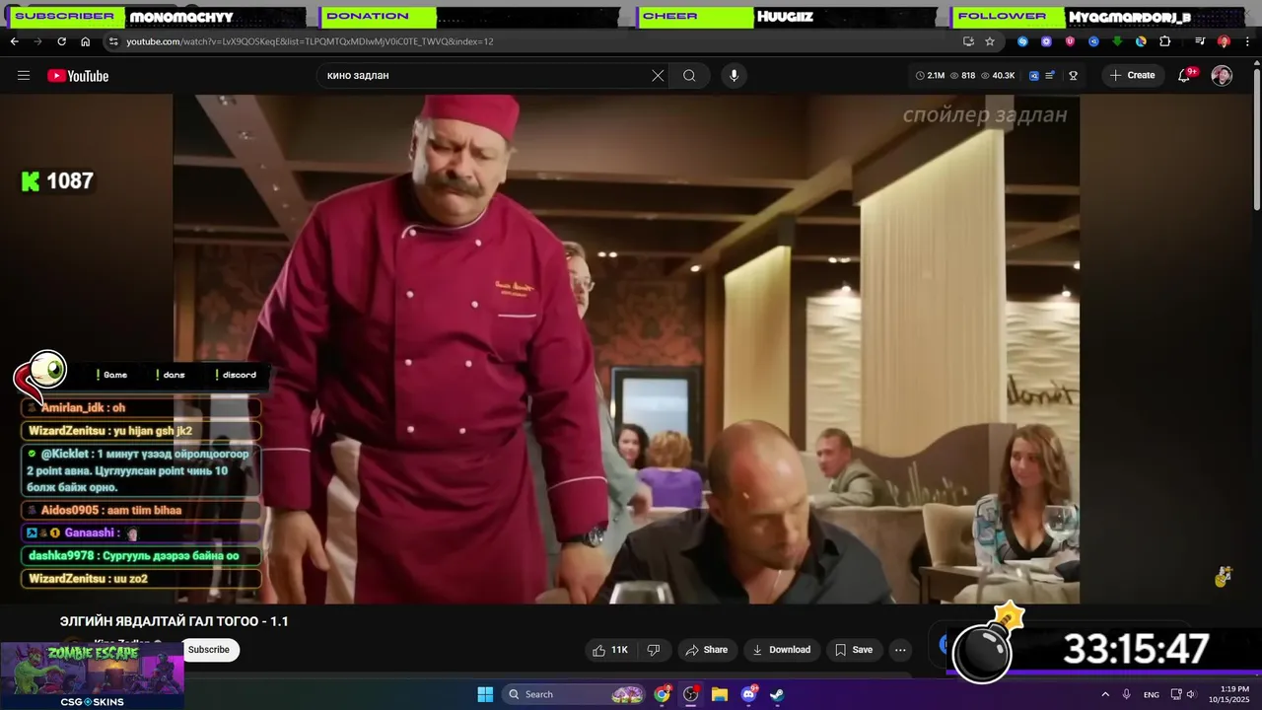Image resolution: width=1262 pixels, height=710 pixels.
Task: Open the extensions puzzle menu
Action: (1164, 41)
